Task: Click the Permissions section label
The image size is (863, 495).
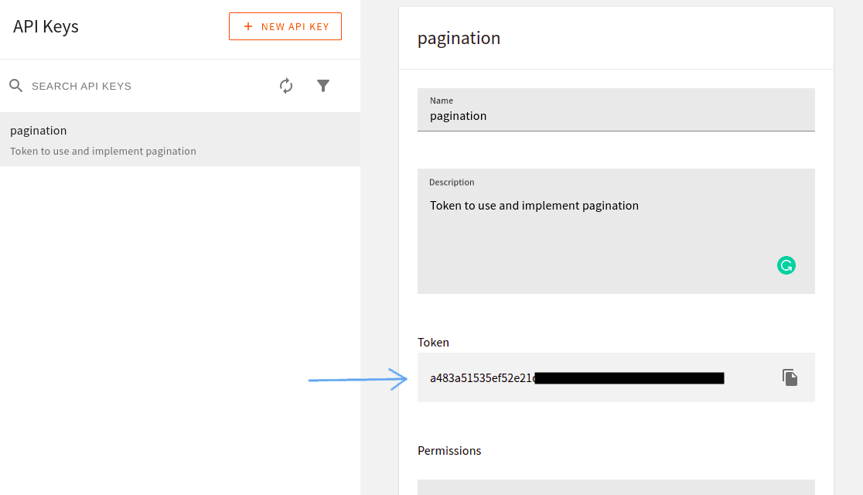Action: click(x=449, y=450)
